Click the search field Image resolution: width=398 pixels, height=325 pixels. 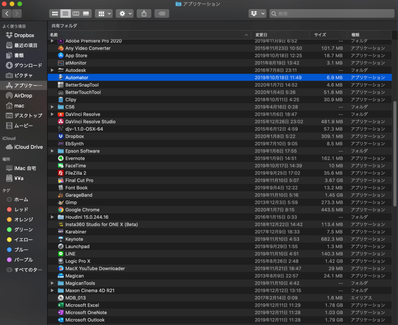pos(332,14)
